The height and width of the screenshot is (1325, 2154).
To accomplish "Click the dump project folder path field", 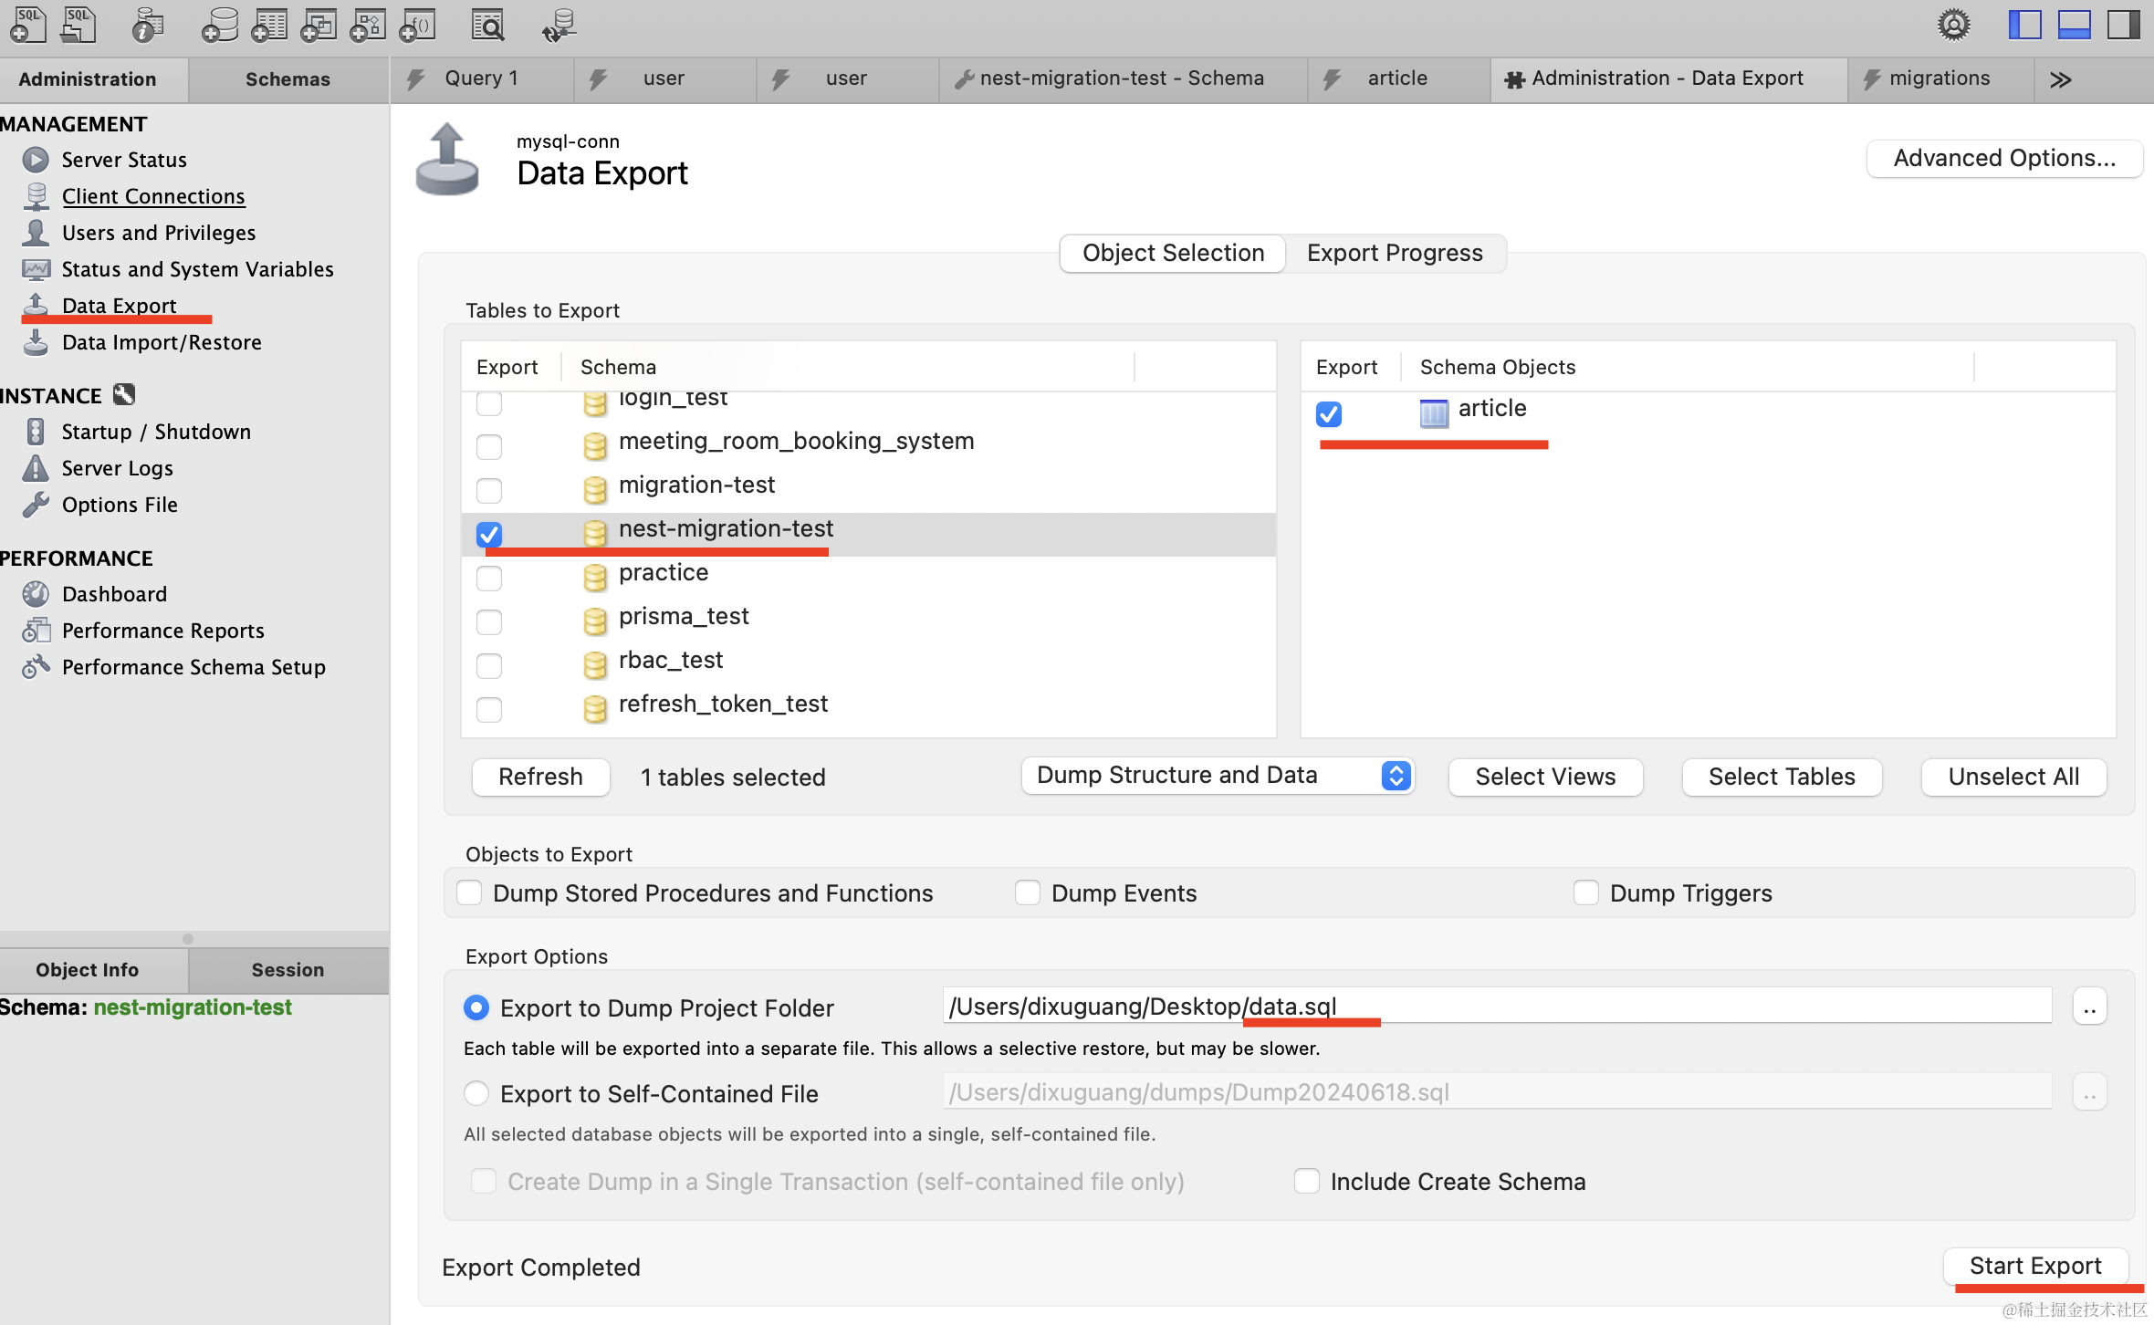I will (x=1497, y=1007).
